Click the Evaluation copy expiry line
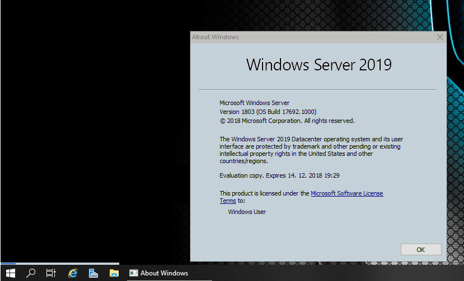Image resolution: width=464 pixels, height=281 pixels. (279, 175)
